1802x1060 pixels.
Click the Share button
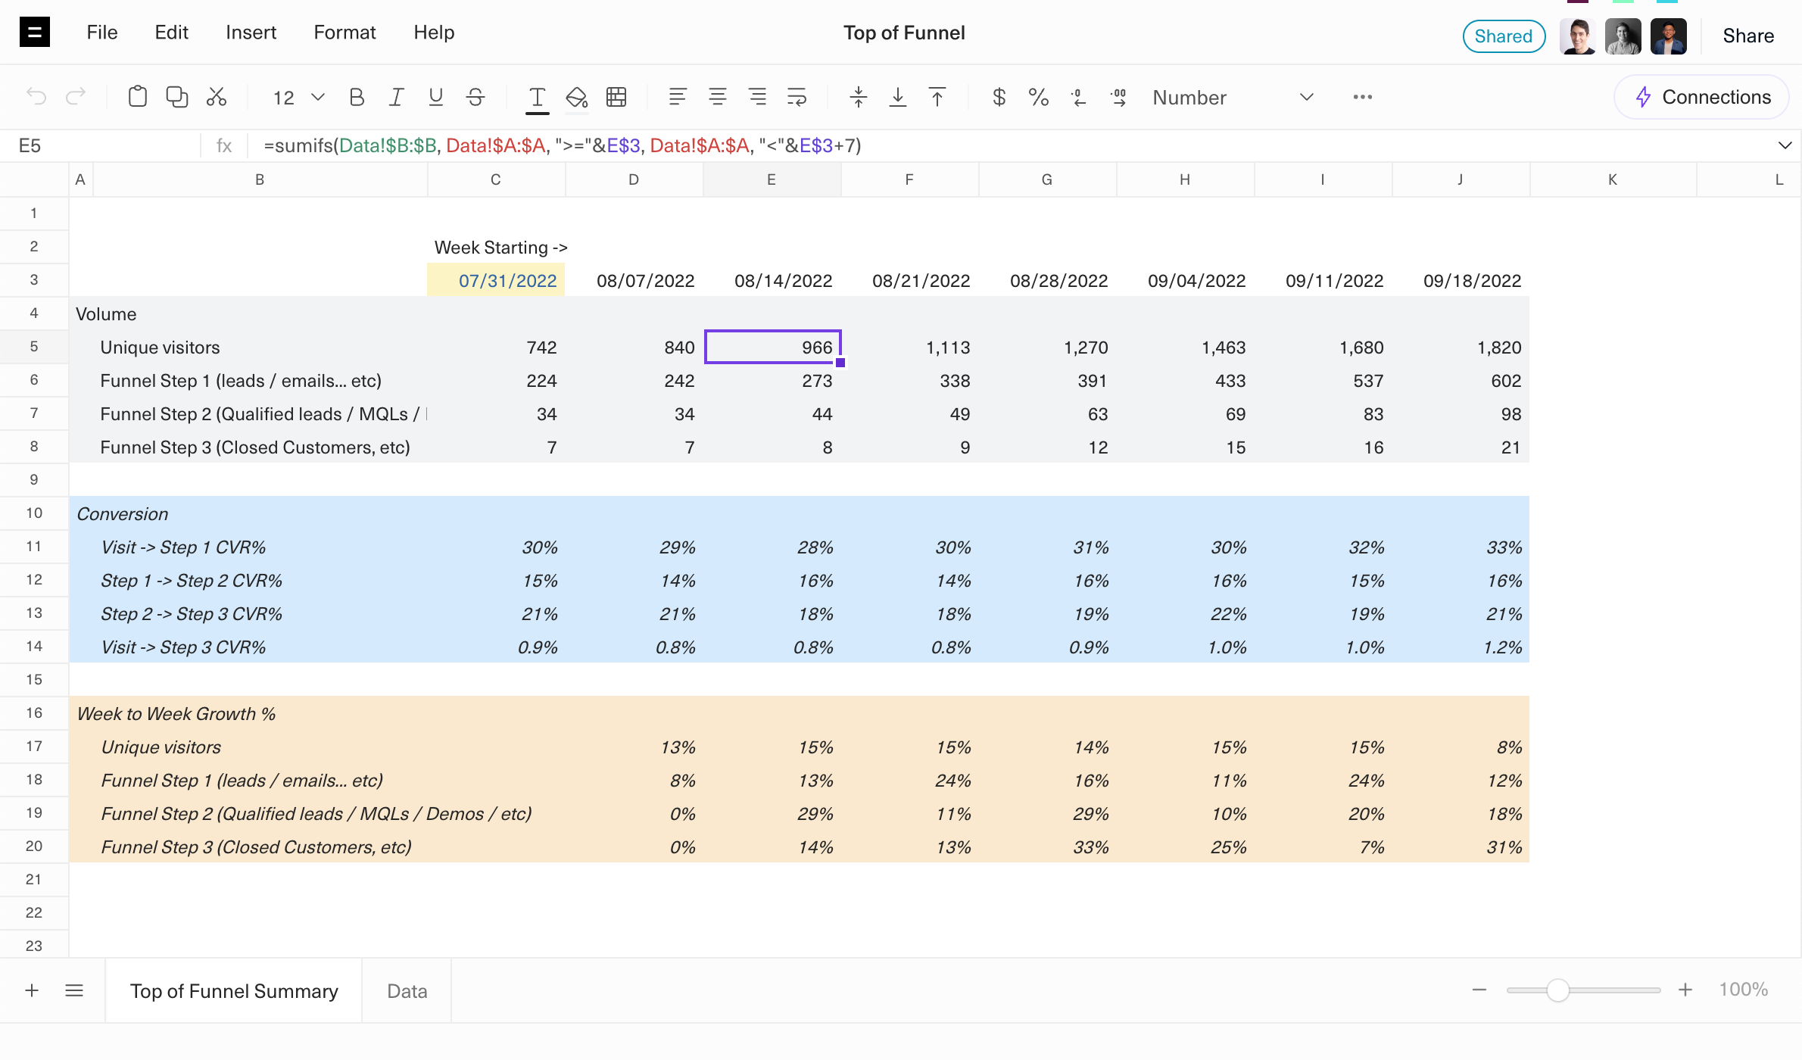click(1747, 36)
